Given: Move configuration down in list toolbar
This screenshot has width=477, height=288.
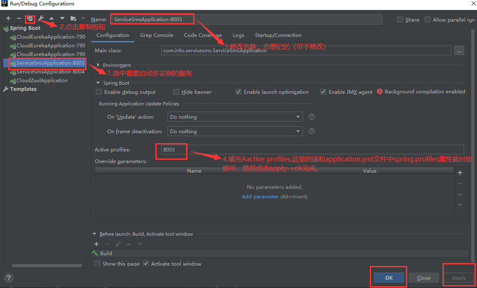Looking at the screenshot, I should point(62,19).
